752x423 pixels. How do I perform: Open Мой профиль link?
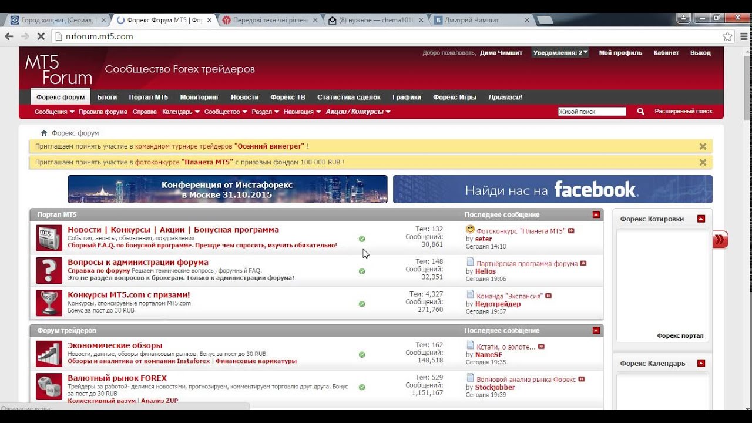click(620, 52)
